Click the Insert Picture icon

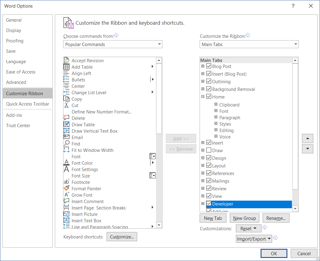(x=66, y=214)
